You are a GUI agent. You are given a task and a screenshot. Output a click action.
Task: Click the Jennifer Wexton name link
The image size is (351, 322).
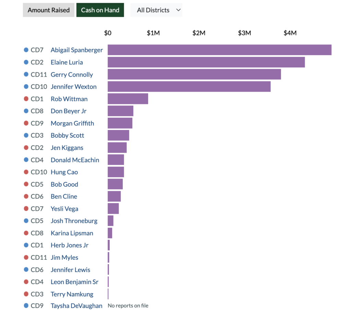coord(73,87)
